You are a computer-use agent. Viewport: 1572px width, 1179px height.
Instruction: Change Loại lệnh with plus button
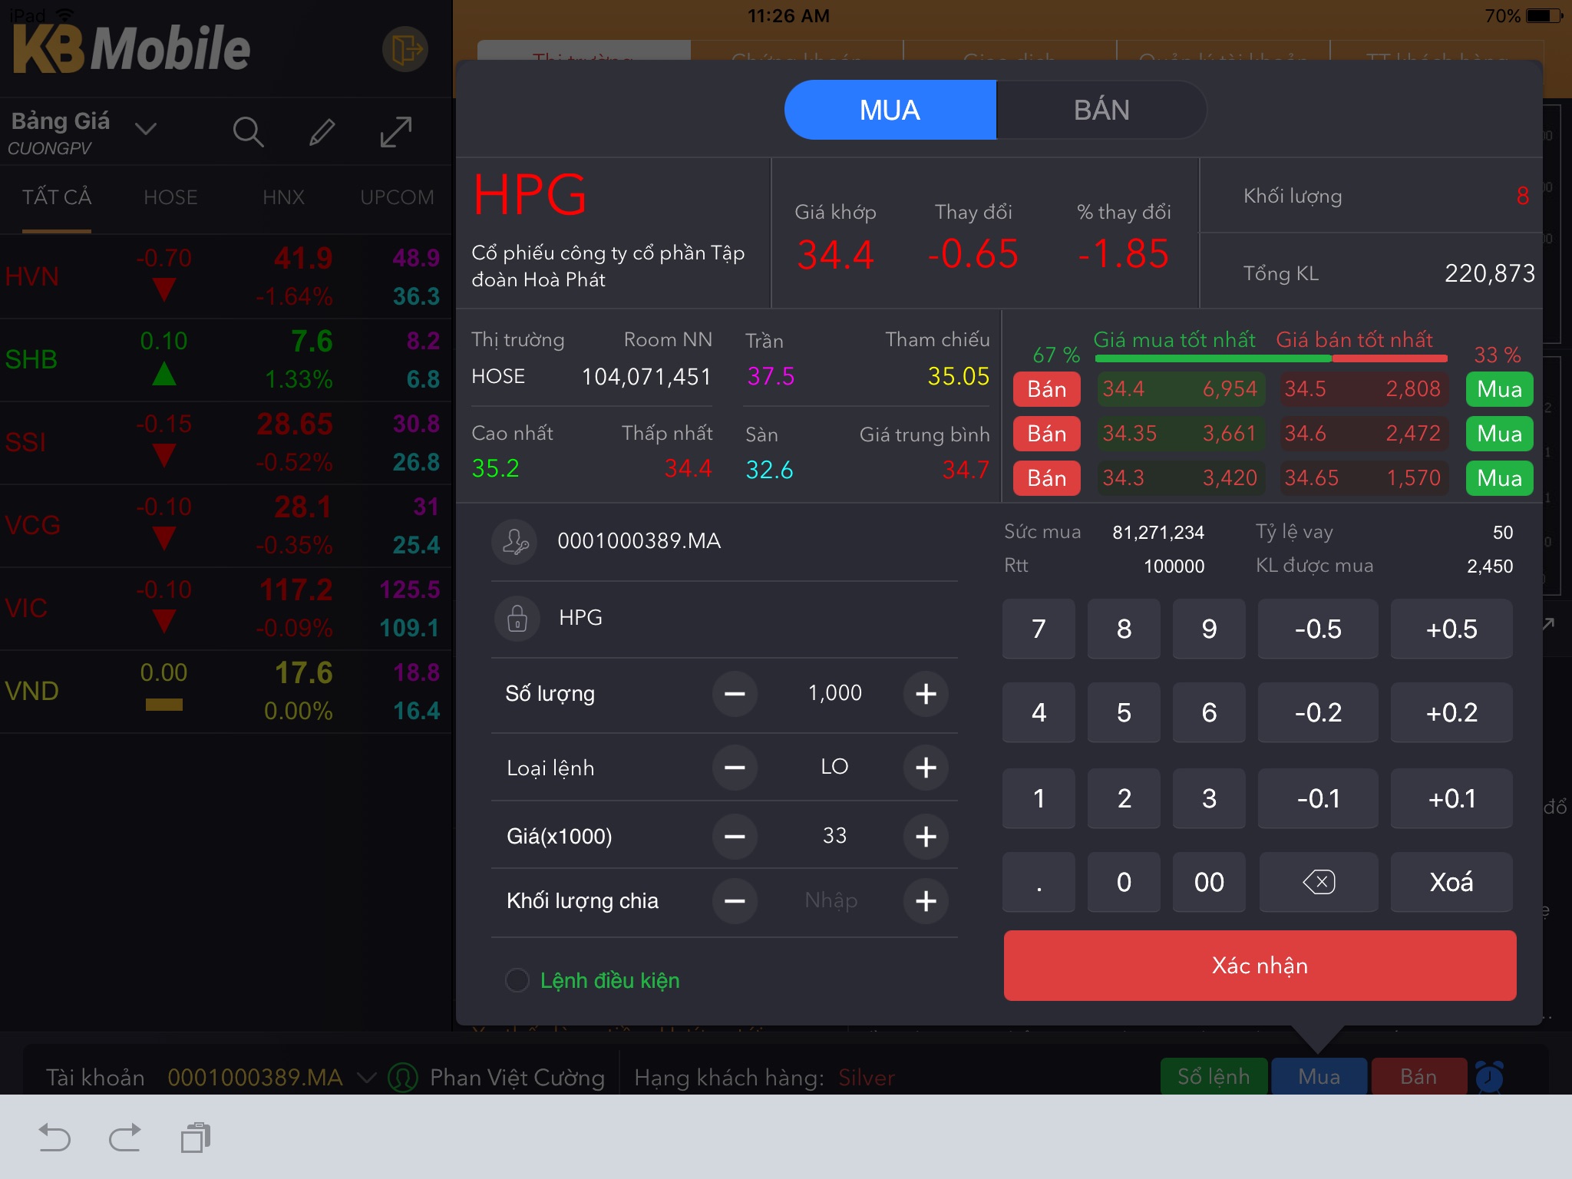click(926, 768)
